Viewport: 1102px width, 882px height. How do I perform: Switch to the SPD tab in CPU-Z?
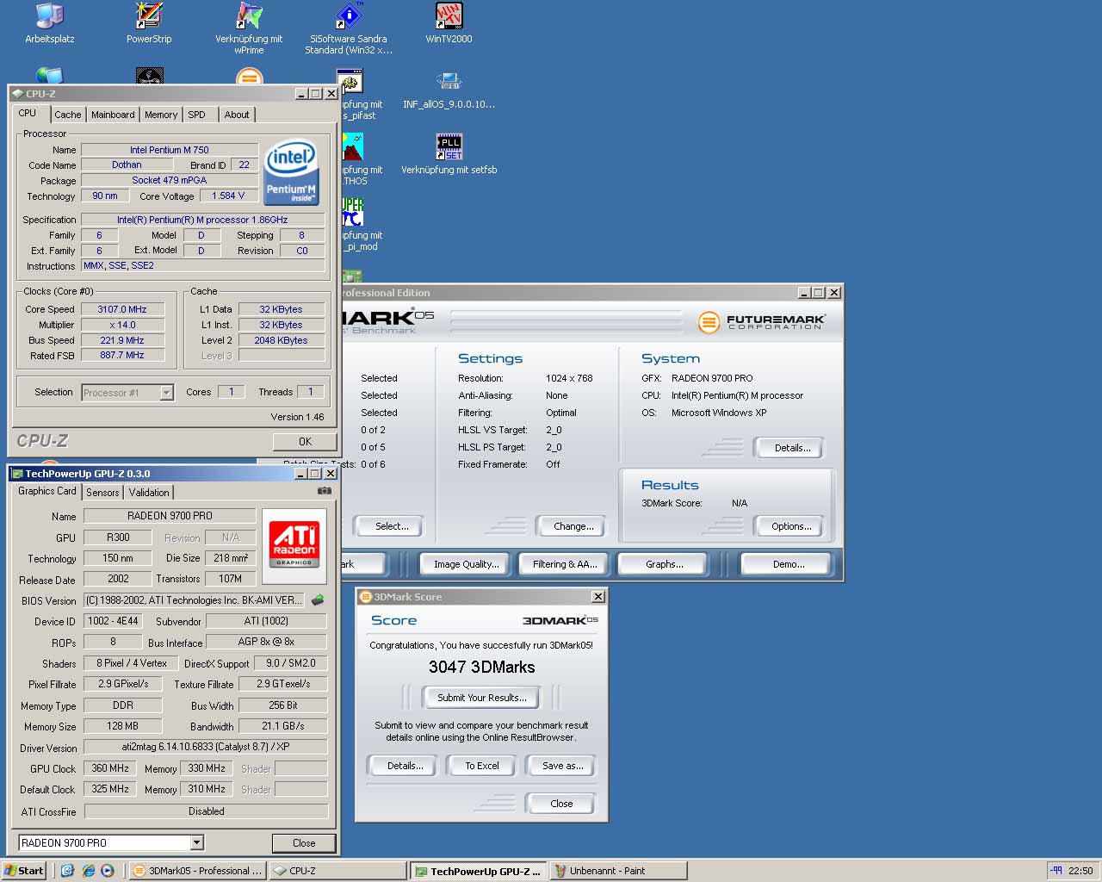pyautogui.click(x=197, y=115)
